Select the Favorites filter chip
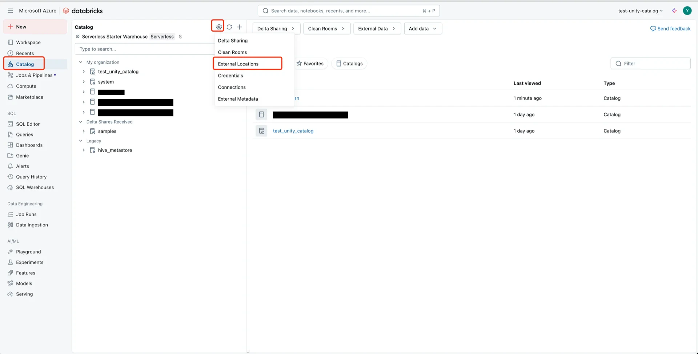 tap(310, 64)
